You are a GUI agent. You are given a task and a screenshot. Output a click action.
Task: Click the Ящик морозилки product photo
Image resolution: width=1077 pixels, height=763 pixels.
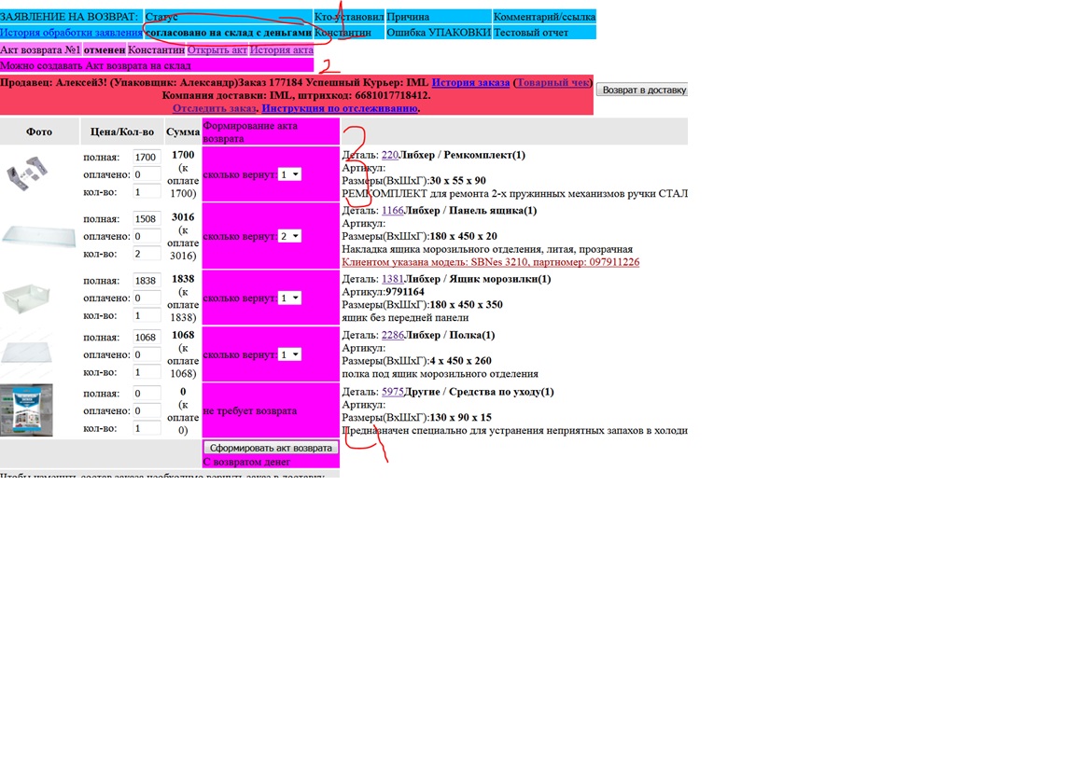click(26, 298)
